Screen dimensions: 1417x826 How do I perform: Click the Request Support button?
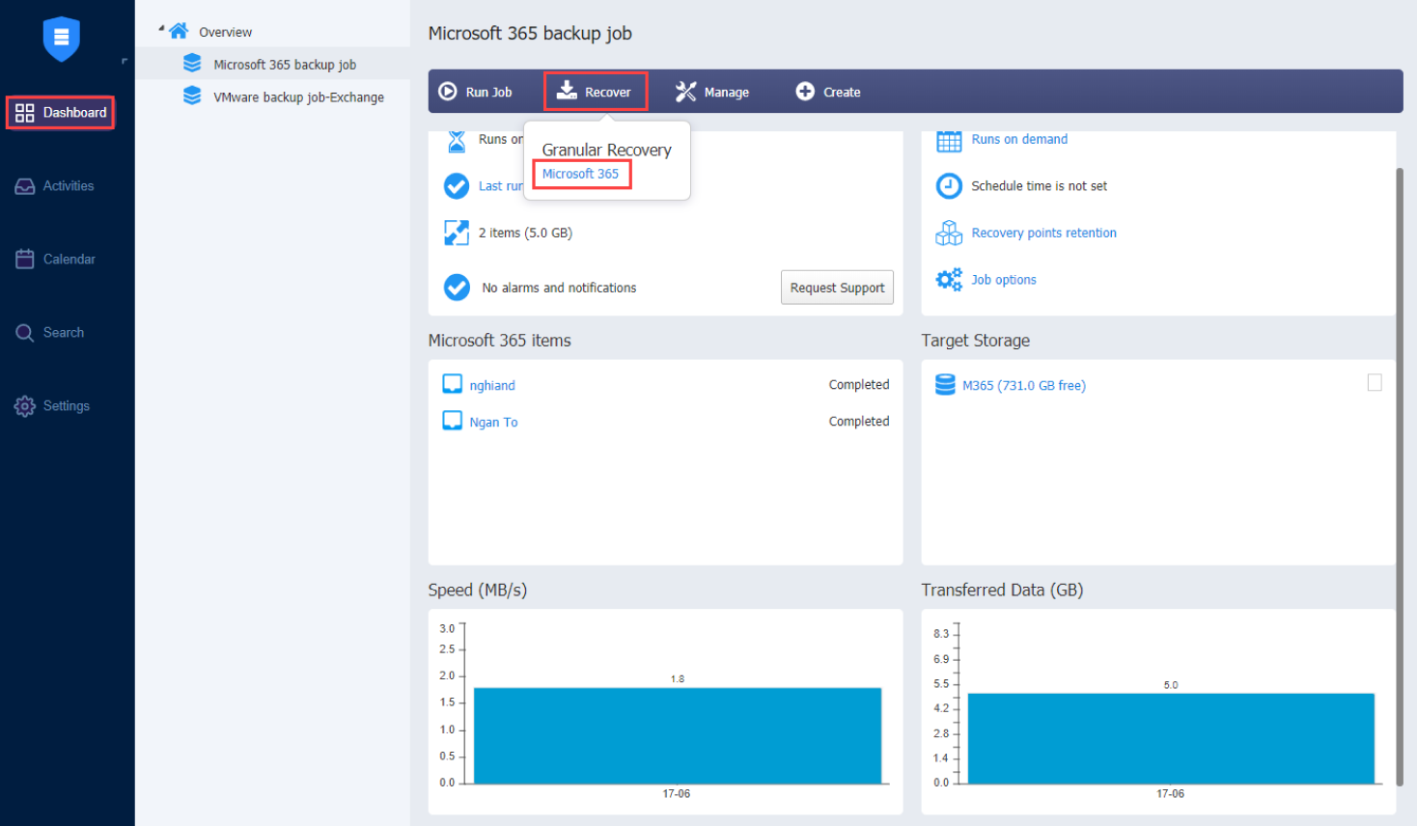(836, 287)
